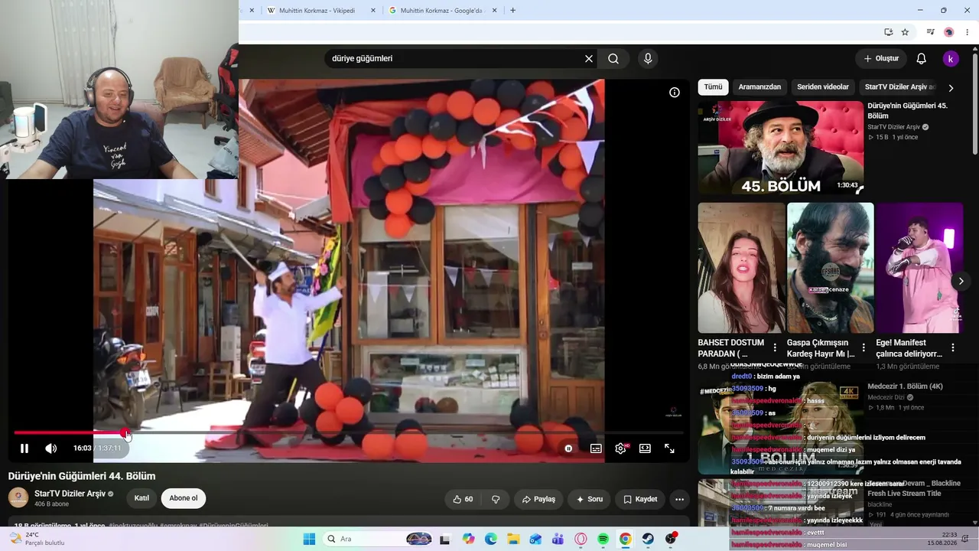Screen dimensions: 979x551
Task: Toggle the autoplay switch in player
Action: (568, 448)
